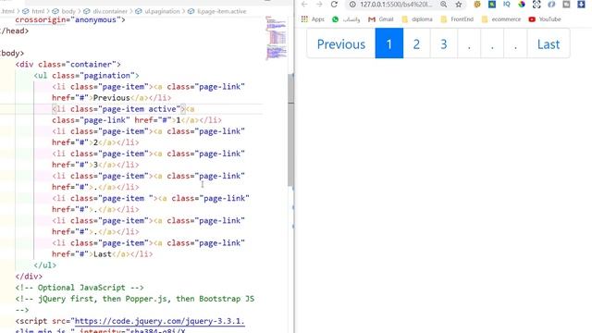Click the Last pagination link
The width and height of the screenshot is (592, 333).
549,44
